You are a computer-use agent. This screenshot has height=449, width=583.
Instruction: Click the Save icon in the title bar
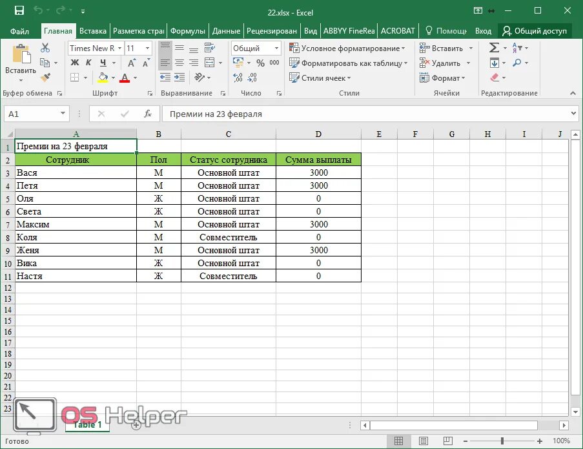point(19,11)
